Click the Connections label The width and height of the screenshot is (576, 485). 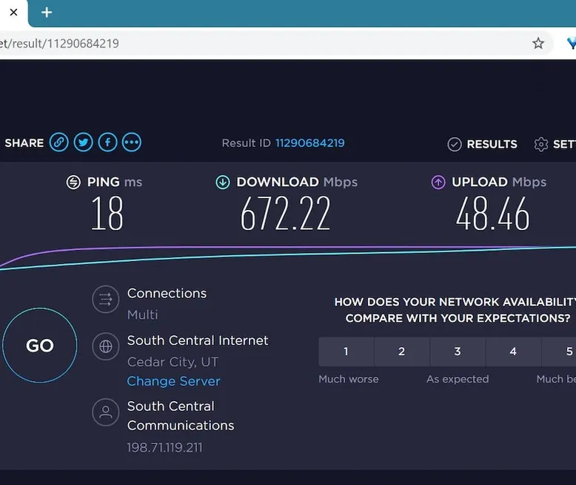coord(167,293)
